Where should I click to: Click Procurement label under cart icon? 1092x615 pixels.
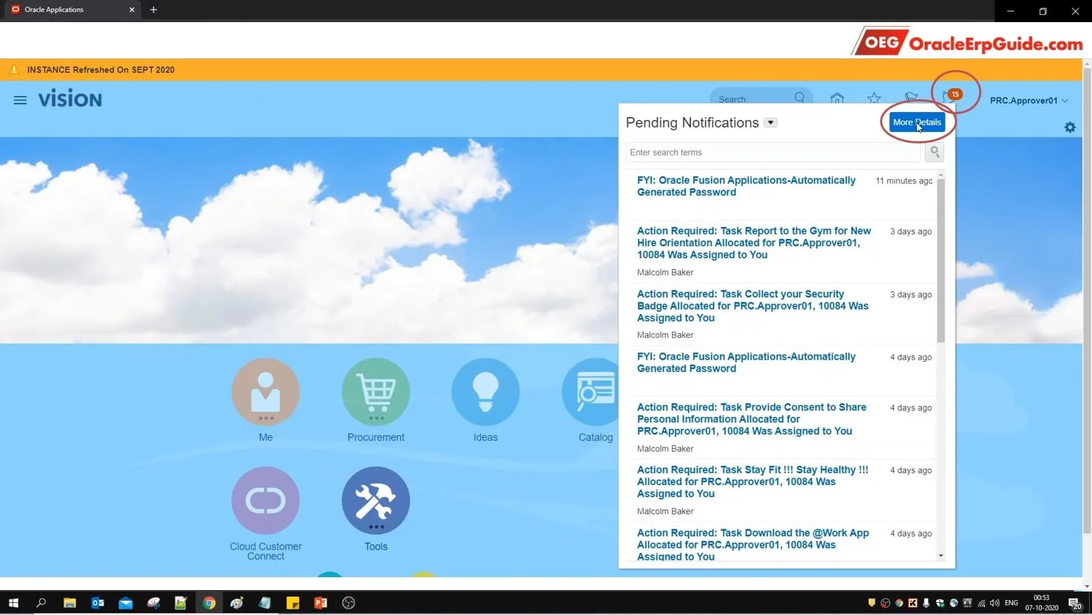(x=375, y=437)
